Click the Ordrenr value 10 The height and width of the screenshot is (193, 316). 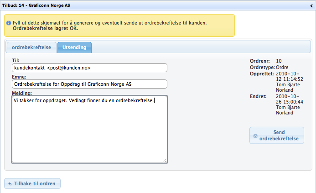click(x=279, y=61)
